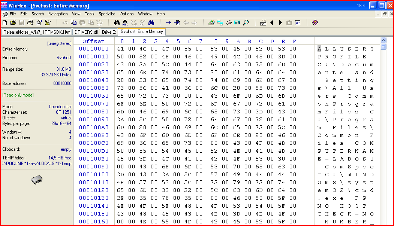Click the Copy block toolbar icon
Viewport: 394px width, 226px height.
point(73,23)
